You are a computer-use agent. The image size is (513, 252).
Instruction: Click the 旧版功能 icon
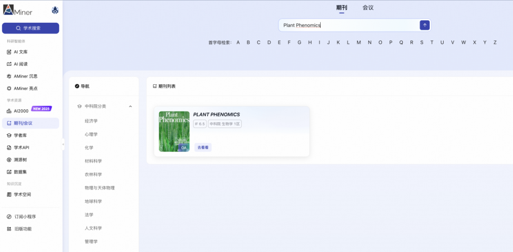pyautogui.click(x=9, y=229)
